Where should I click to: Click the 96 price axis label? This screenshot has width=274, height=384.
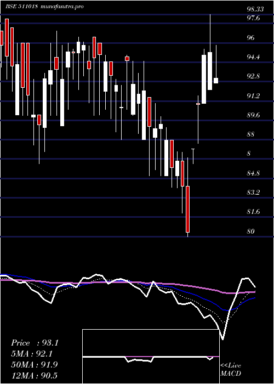251,37
